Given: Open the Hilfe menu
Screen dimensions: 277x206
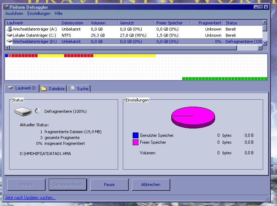Looking at the screenshot, I should click(58, 13).
